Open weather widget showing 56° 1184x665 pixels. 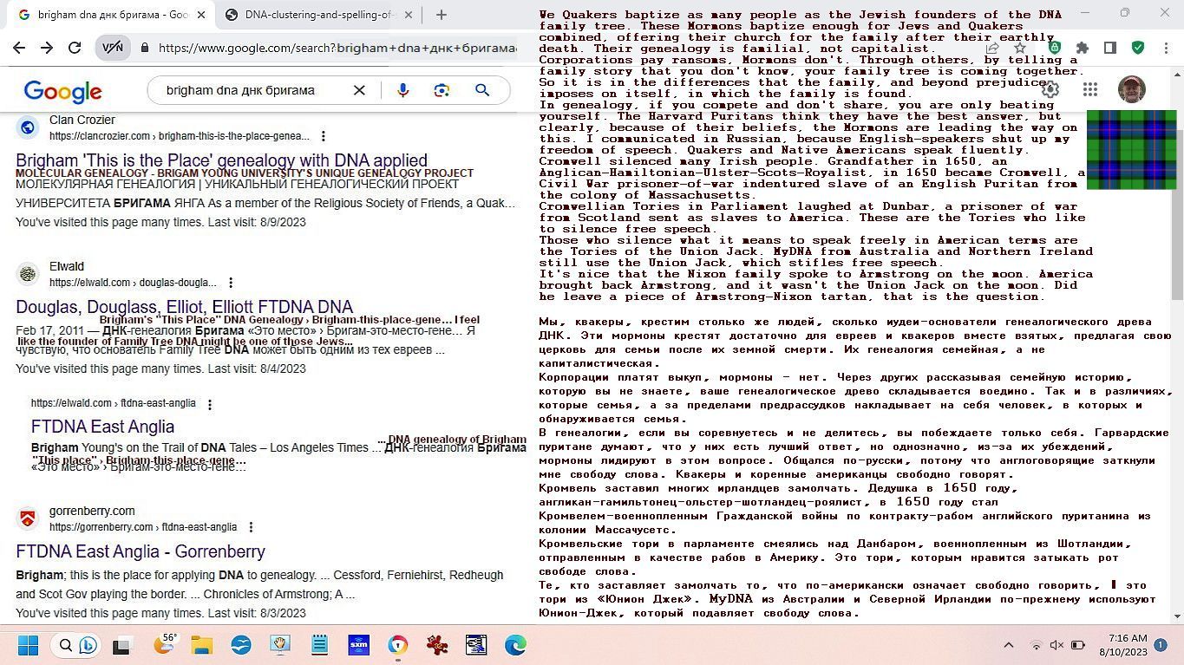pos(165,644)
